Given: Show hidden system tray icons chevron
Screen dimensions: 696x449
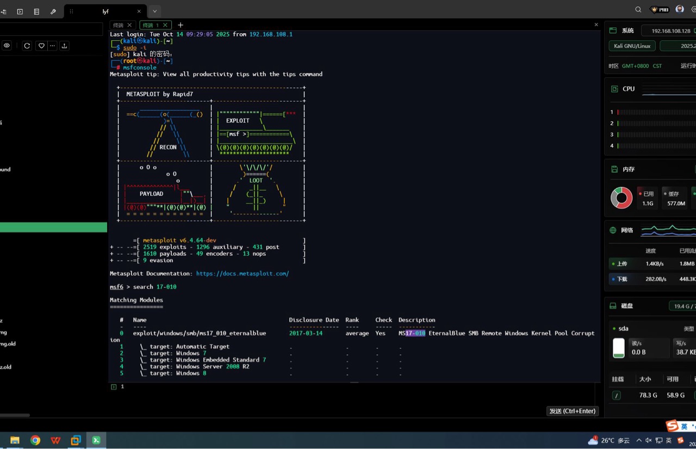Looking at the screenshot, I should click(x=638, y=440).
